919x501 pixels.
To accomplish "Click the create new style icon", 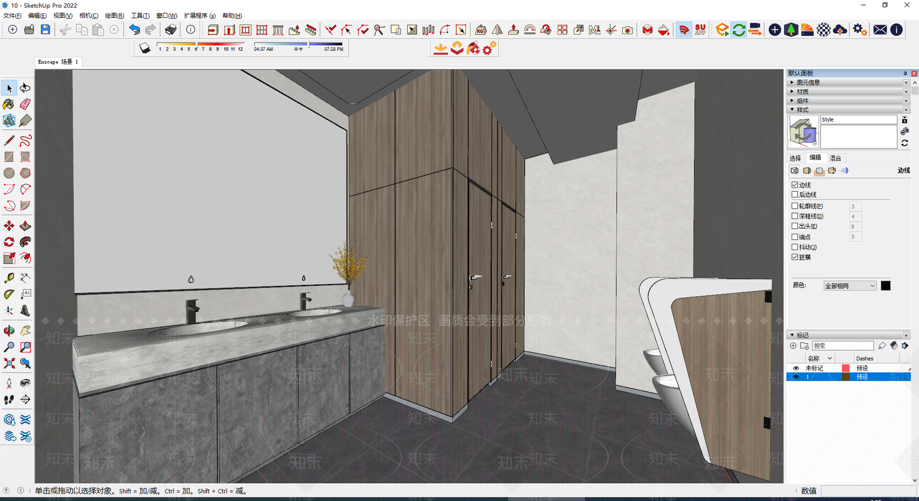I will [x=905, y=131].
